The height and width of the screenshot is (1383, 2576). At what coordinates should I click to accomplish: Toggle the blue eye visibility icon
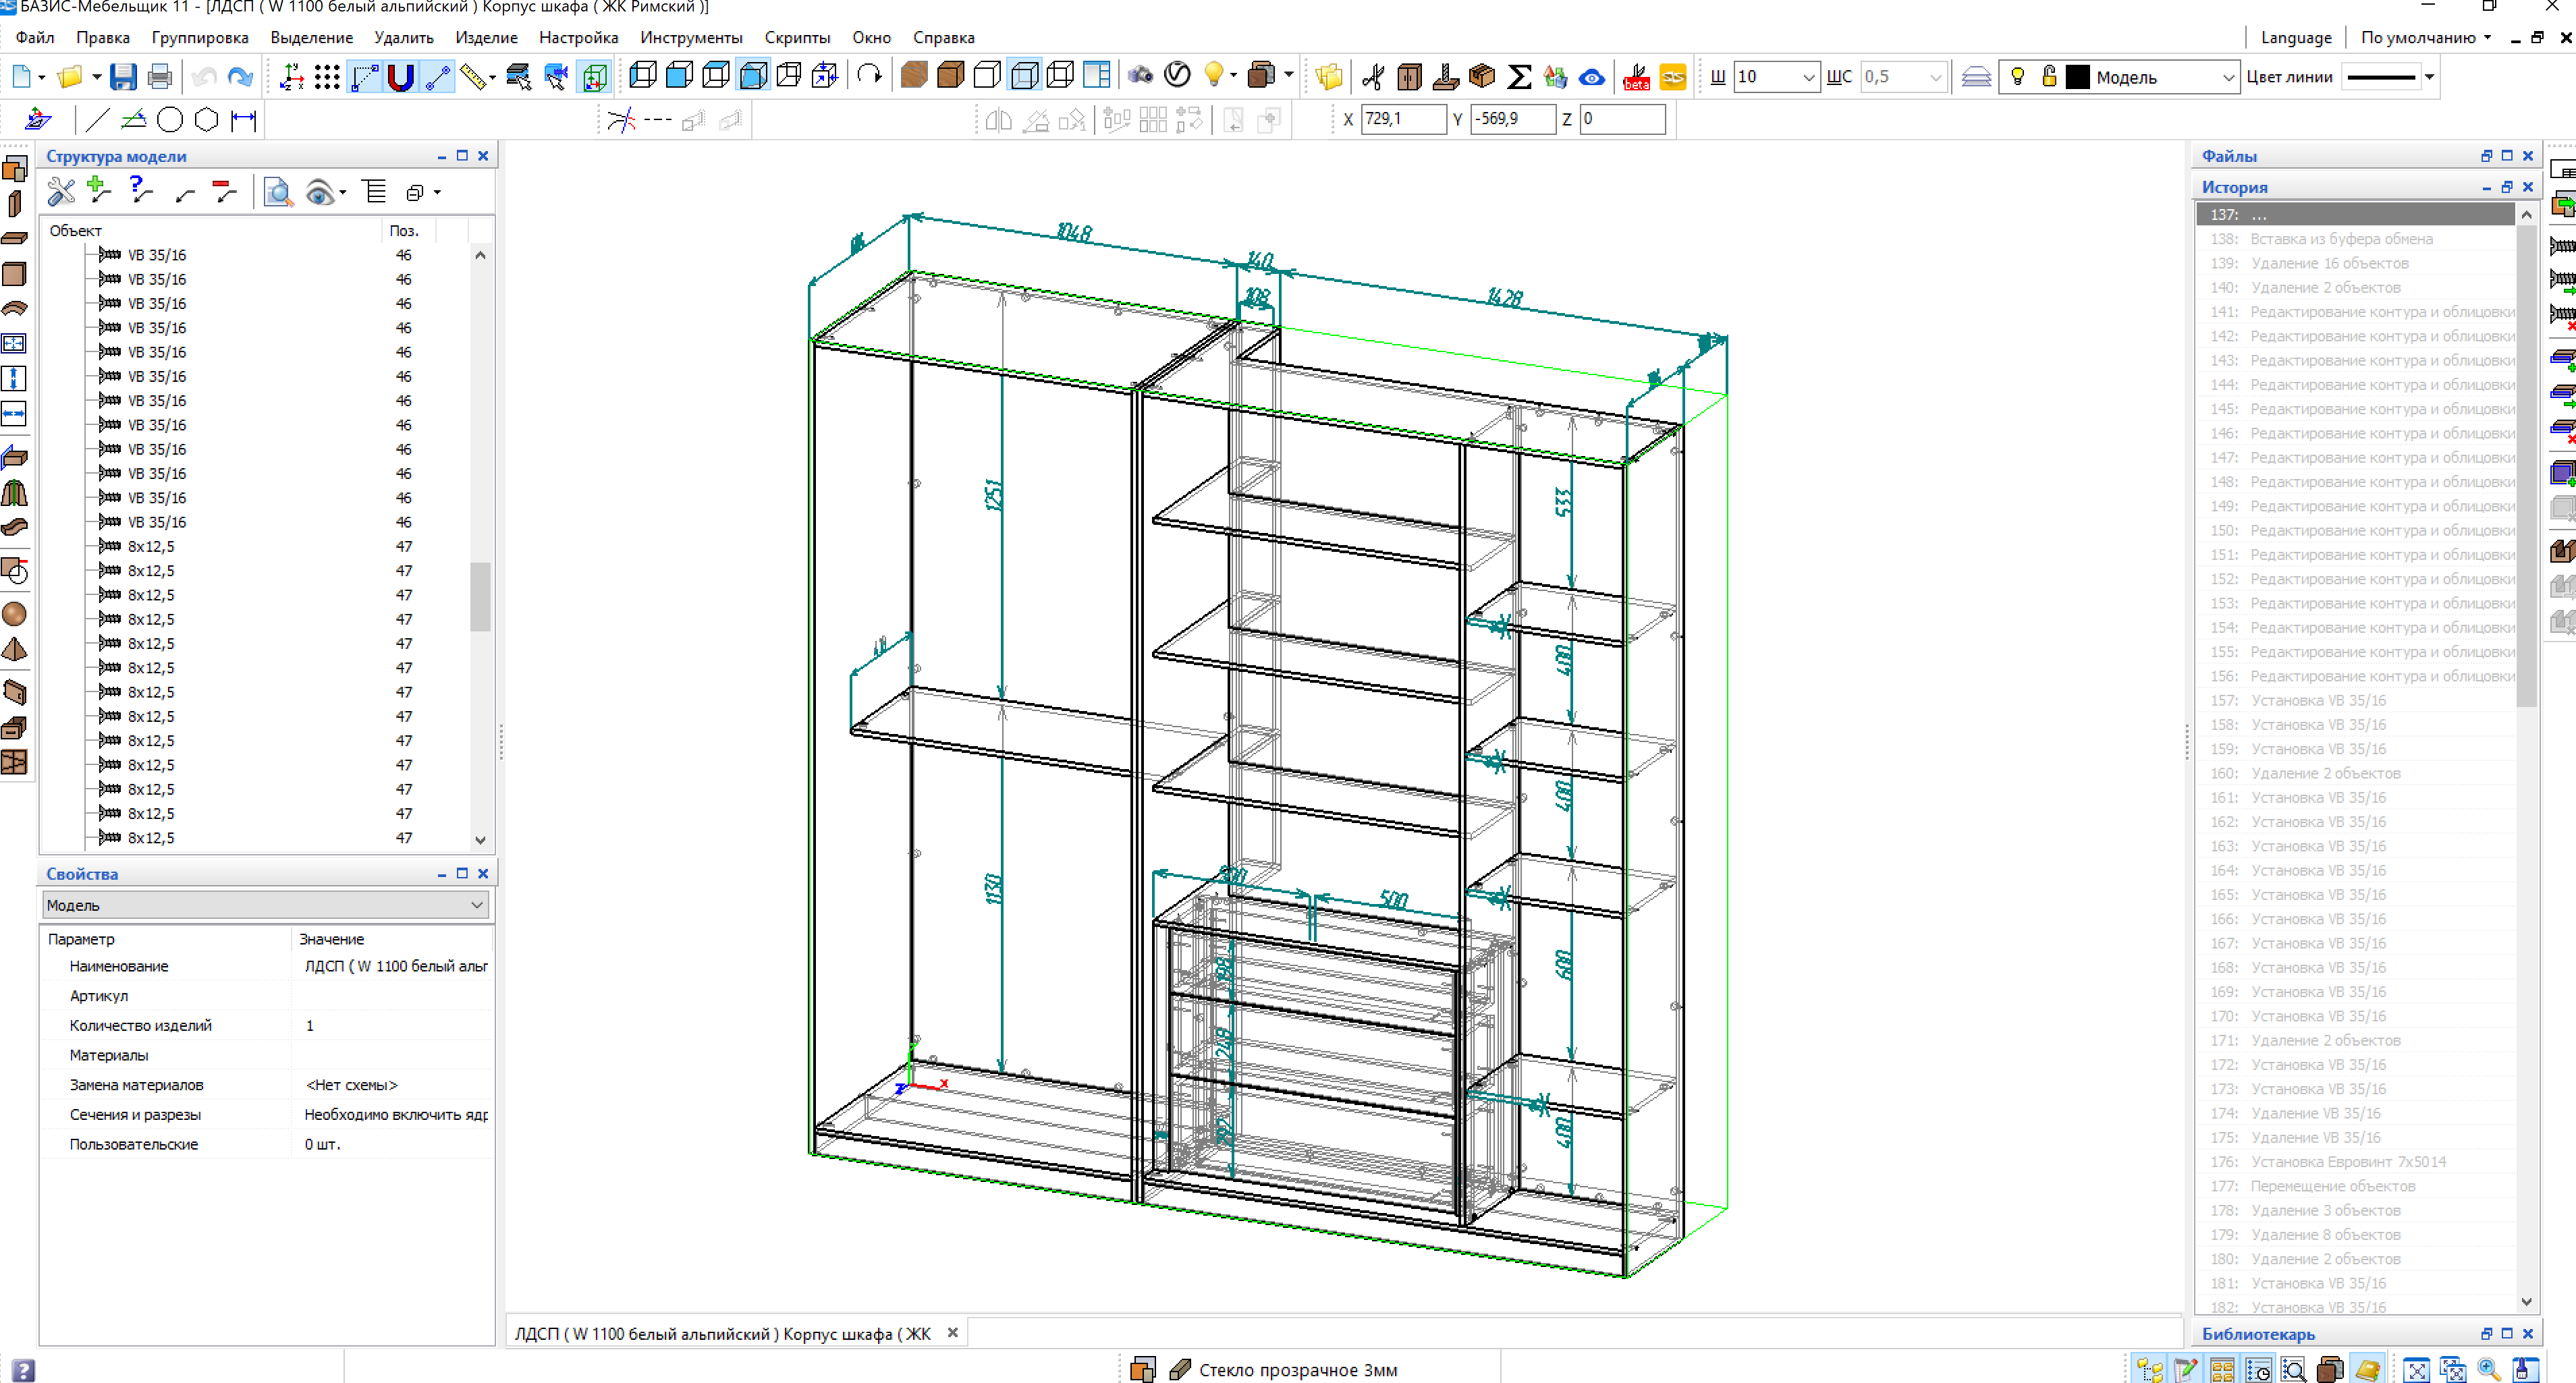click(x=1592, y=77)
